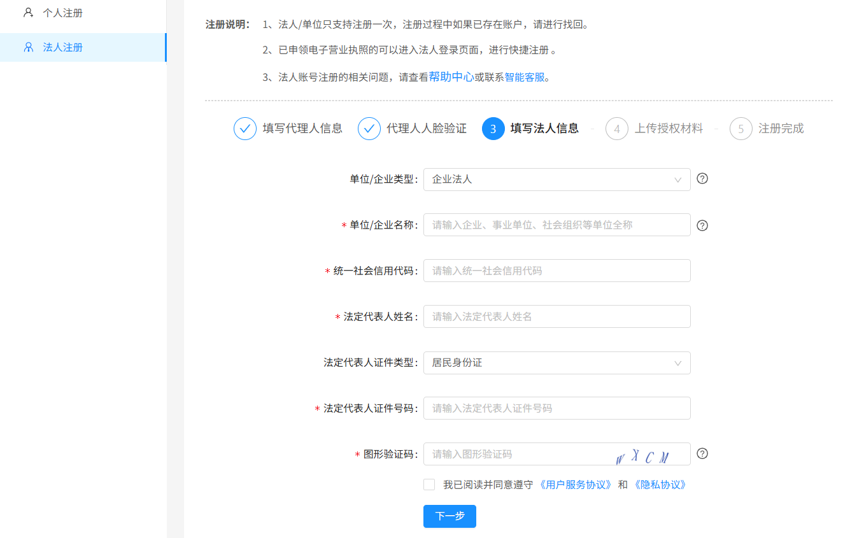
Task: Select 法人注册 in the sidebar
Action: [62, 47]
